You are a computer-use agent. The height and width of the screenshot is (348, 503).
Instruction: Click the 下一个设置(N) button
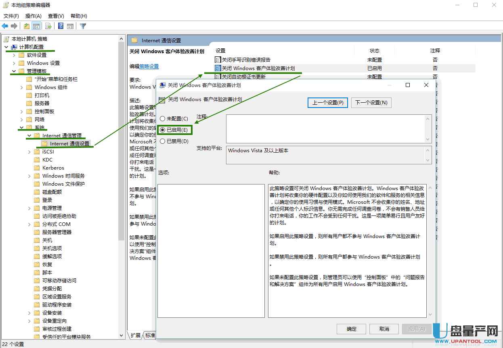coord(371,103)
